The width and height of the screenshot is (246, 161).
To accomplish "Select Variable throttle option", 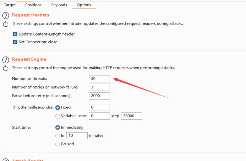I will (x=58, y=116).
